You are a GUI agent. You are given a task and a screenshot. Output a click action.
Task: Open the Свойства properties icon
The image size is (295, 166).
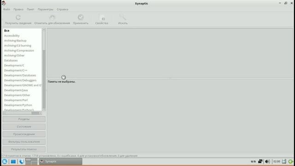click(102, 18)
